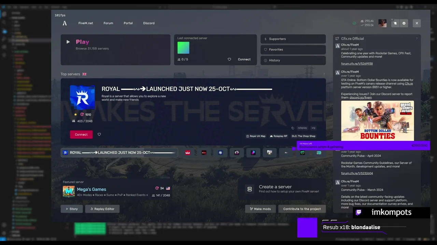The height and width of the screenshot is (245, 437).
Task: Open the settings gear icon
Action: coord(404,23)
